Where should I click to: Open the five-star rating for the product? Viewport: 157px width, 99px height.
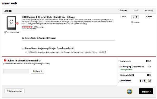point(27,27)
